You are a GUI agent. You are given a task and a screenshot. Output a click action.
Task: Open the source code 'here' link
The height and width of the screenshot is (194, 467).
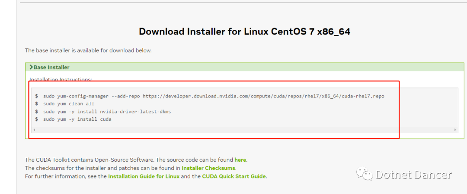pos(240,160)
